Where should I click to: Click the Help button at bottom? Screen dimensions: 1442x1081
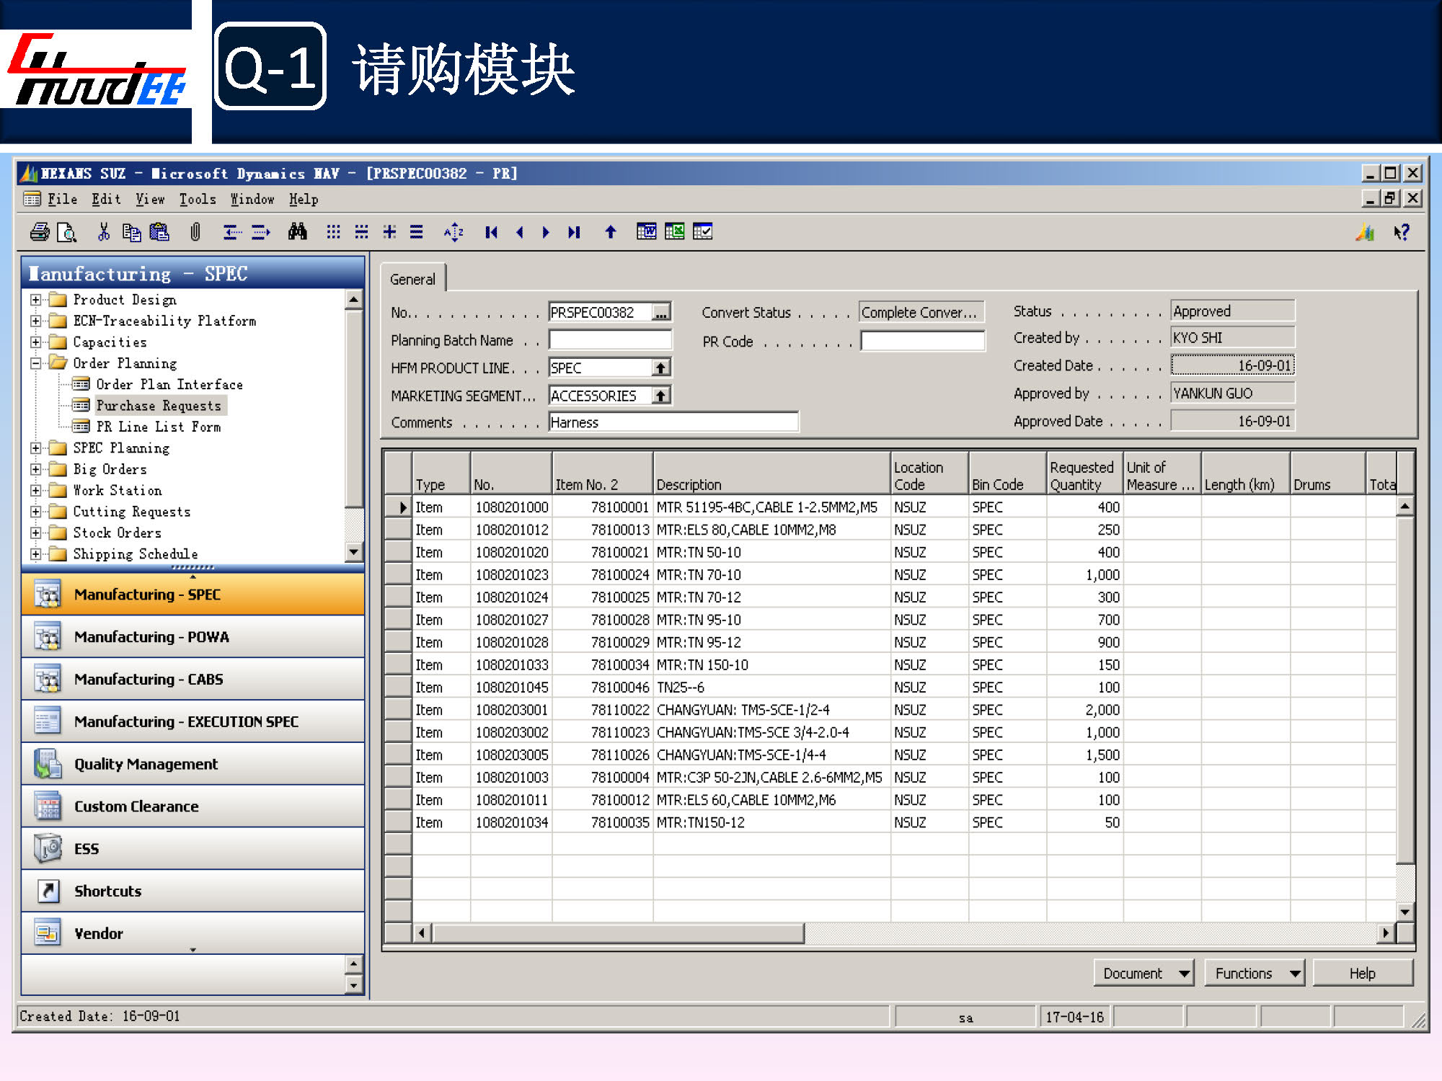pyautogui.click(x=1362, y=974)
